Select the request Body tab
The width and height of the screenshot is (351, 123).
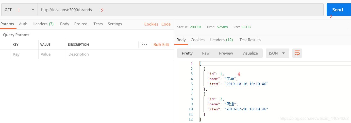64,24
